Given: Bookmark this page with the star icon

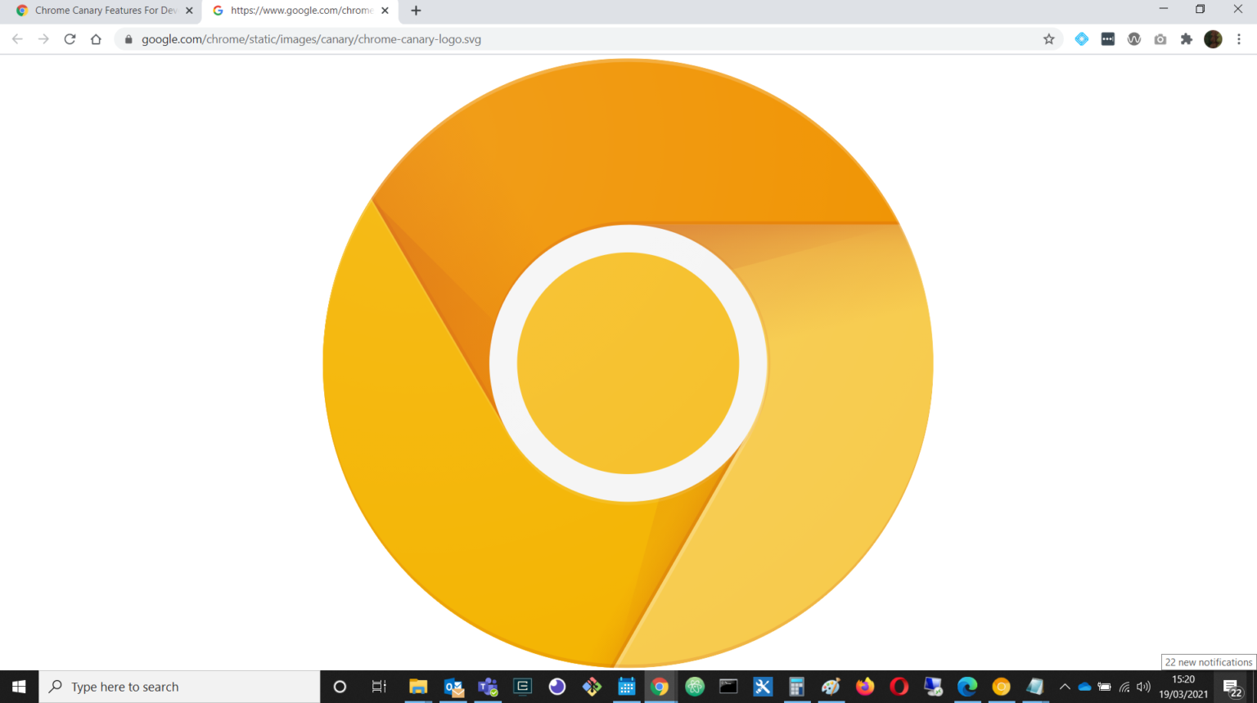Looking at the screenshot, I should click(x=1048, y=39).
